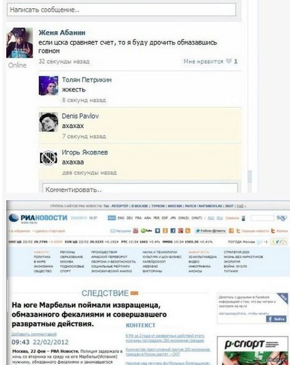Focus the Комментировать comment field
Screen dimensions: 290x365
coord(140,188)
